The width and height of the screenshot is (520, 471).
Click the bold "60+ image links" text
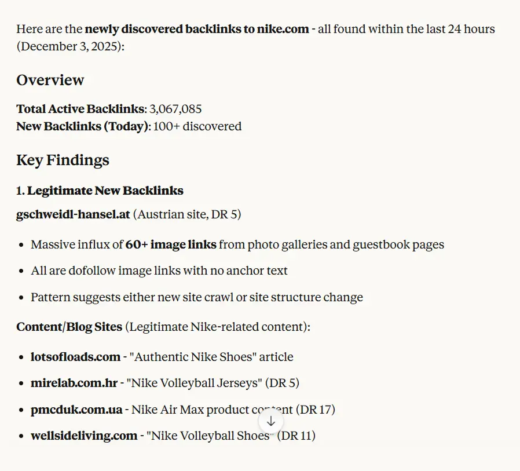point(171,244)
